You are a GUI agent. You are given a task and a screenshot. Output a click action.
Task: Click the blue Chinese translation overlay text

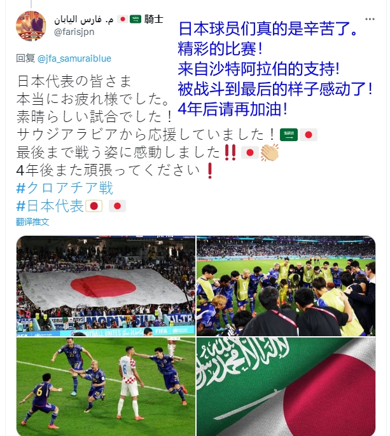[x=275, y=69]
